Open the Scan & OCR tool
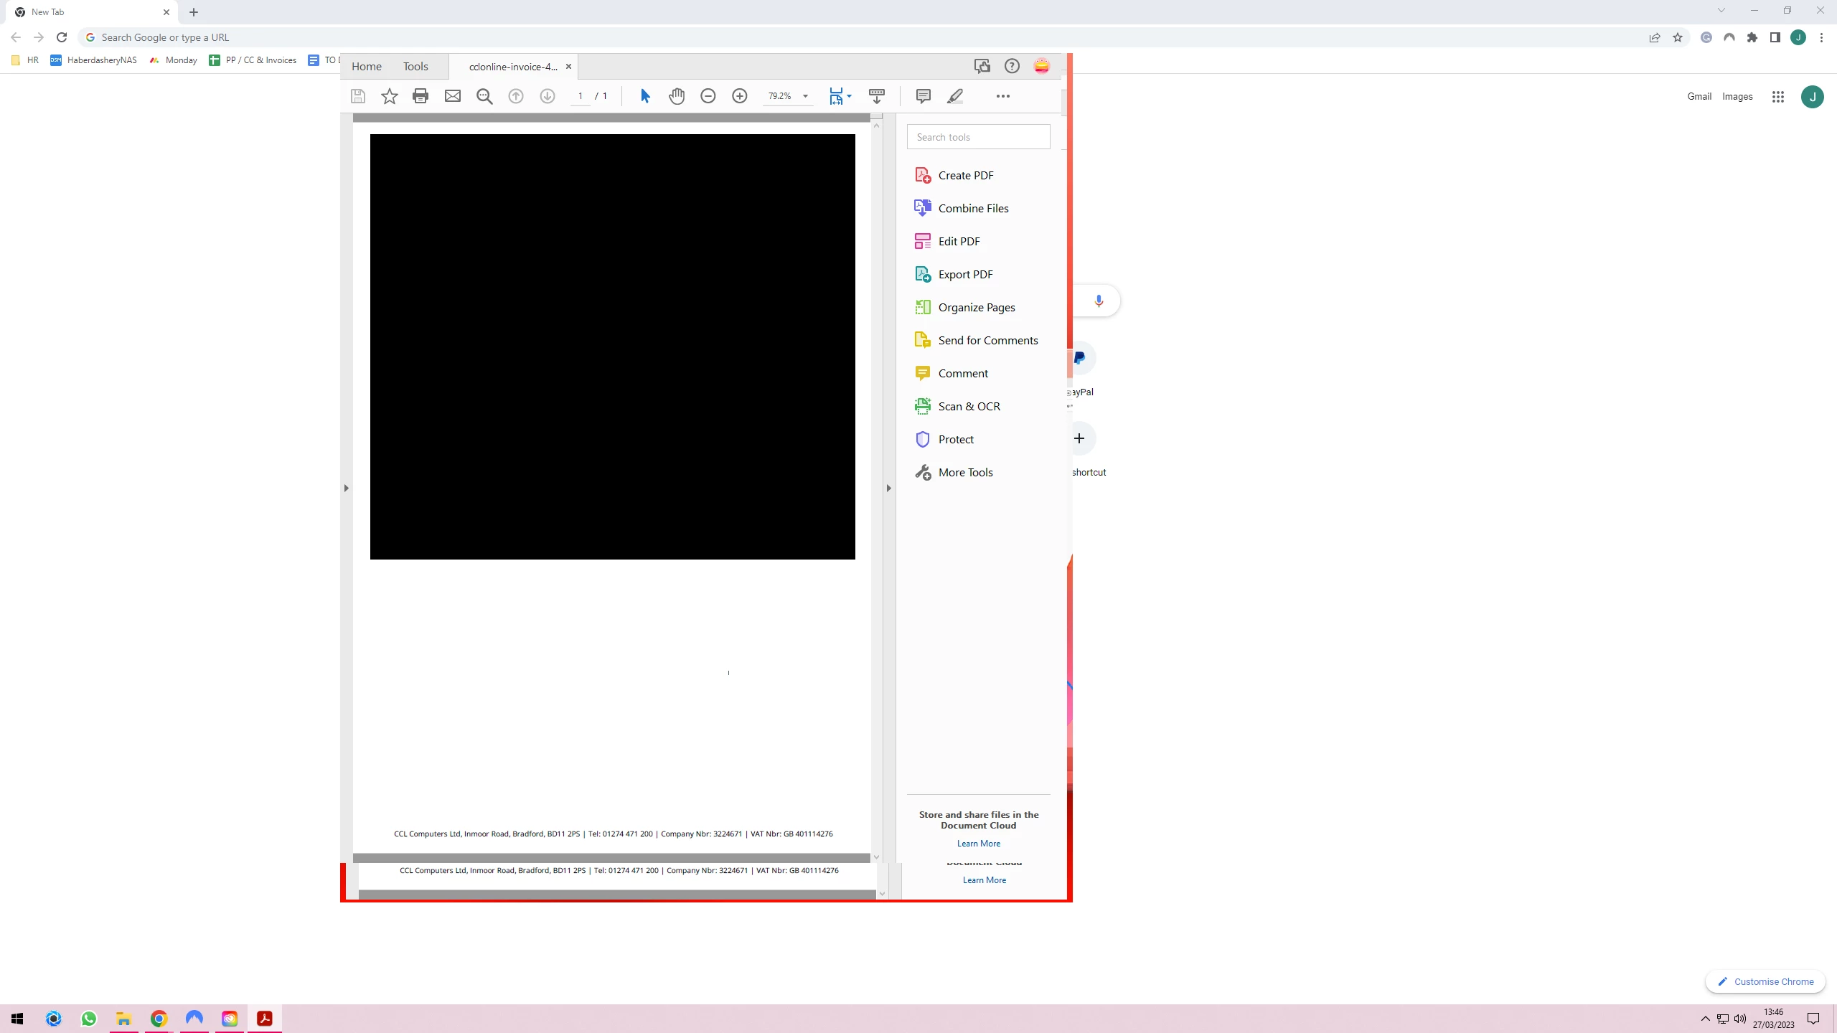1837x1033 pixels. coord(969,406)
